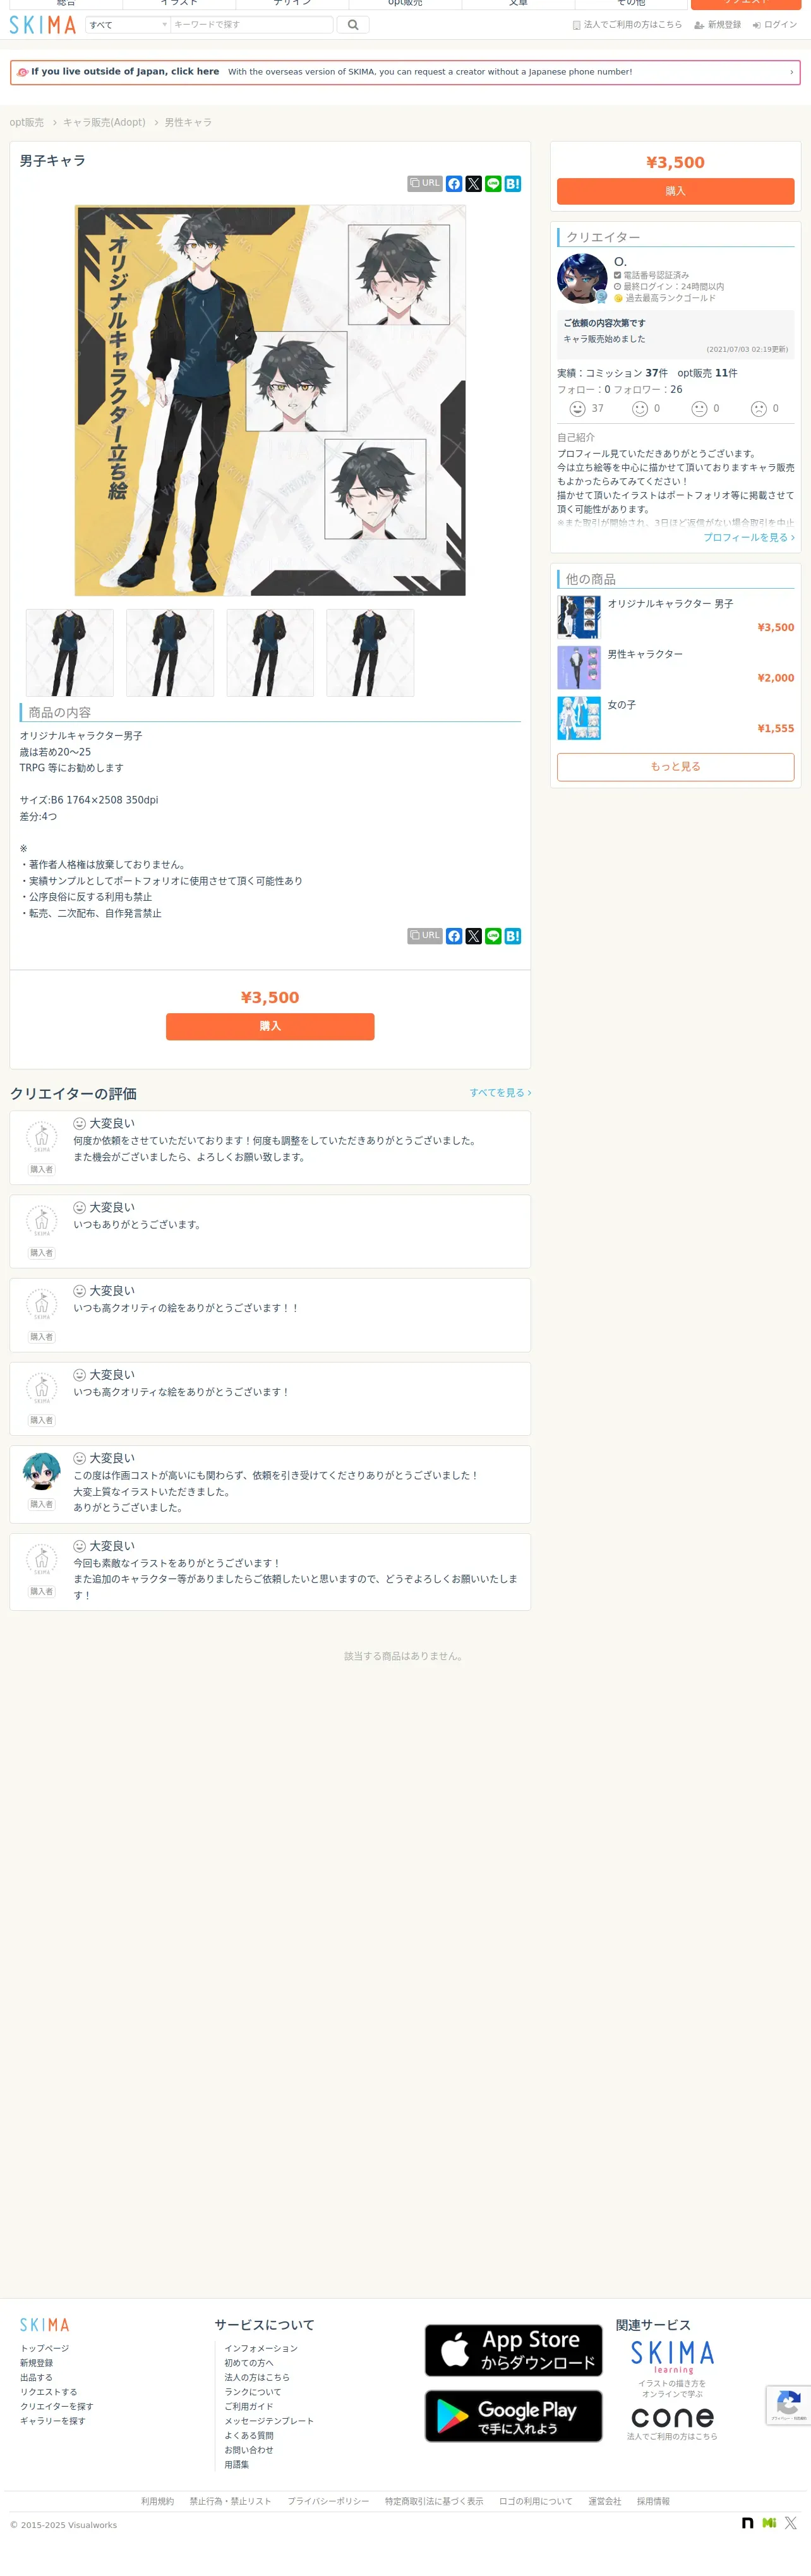Share on X using lower icon

coord(474,936)
